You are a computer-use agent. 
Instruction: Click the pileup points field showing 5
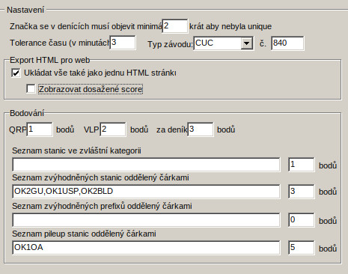point(302,248)
